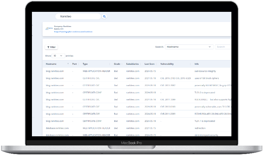Open the Rankiteo company URL link
The height and width of the screenshot is (156, 263).
click(x=73, y=32)
